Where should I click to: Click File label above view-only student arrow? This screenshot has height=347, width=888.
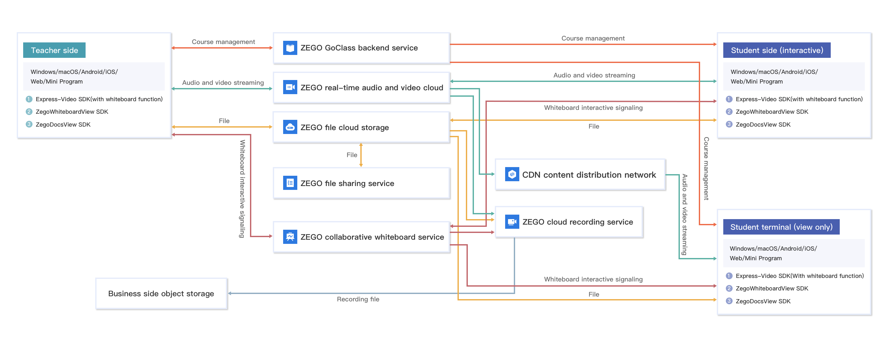(x=594, y=294)
